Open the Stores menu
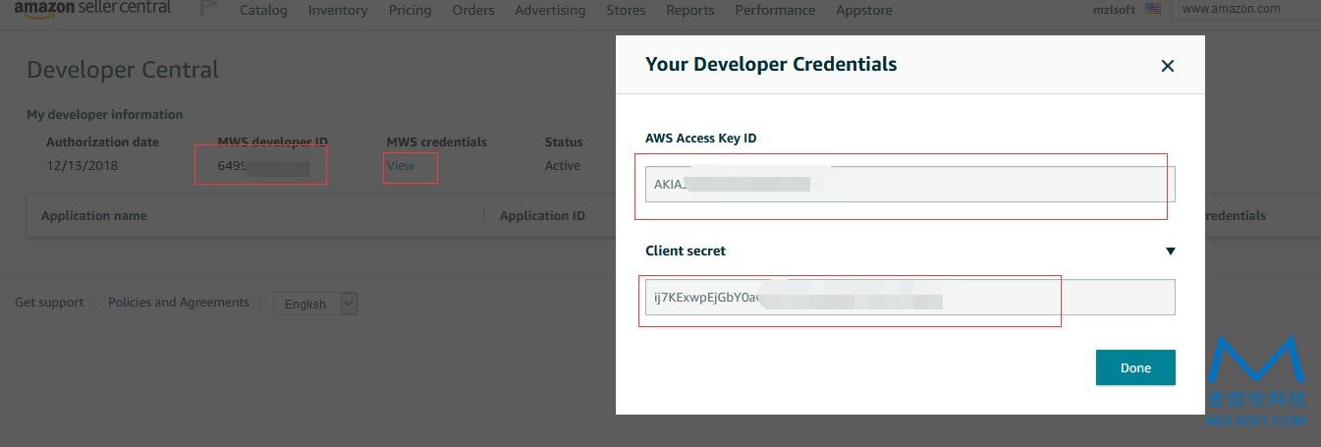This screenshot has width=1321, height=447. point(626,10)
